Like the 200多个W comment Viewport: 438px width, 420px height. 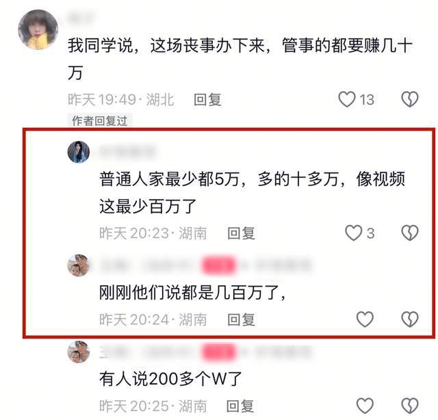365,406
